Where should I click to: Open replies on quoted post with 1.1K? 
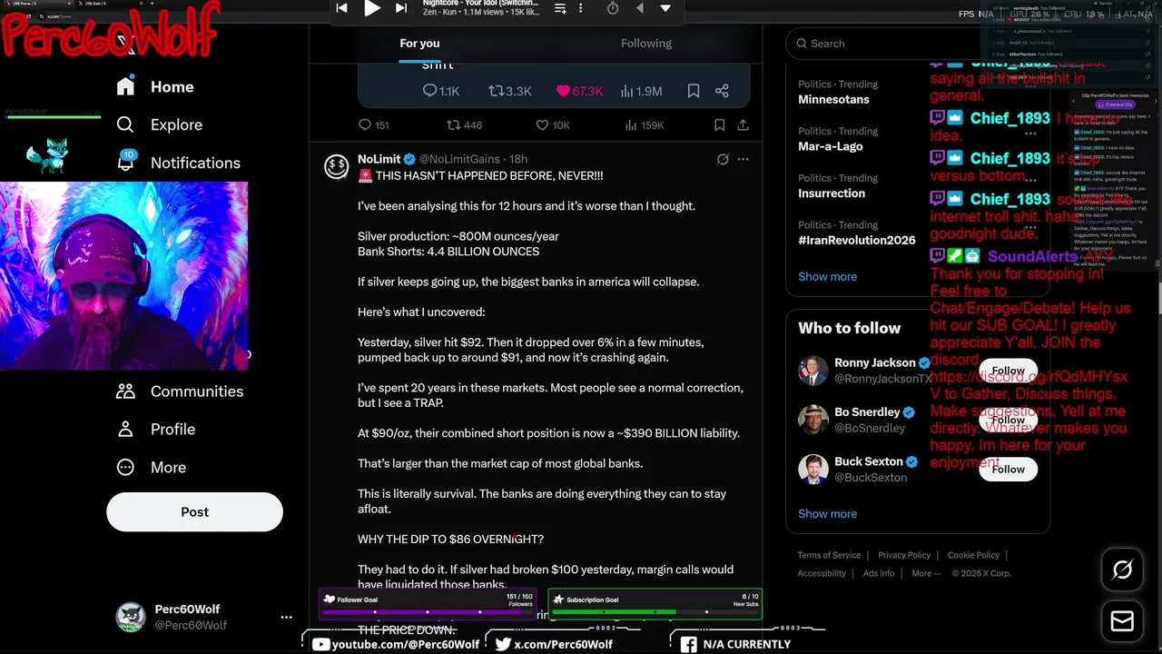click(441, 91)
